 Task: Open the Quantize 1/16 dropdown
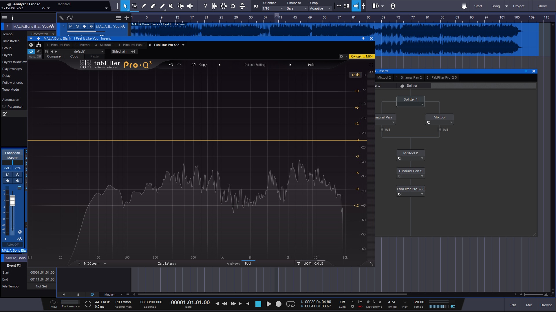(273, 8)
